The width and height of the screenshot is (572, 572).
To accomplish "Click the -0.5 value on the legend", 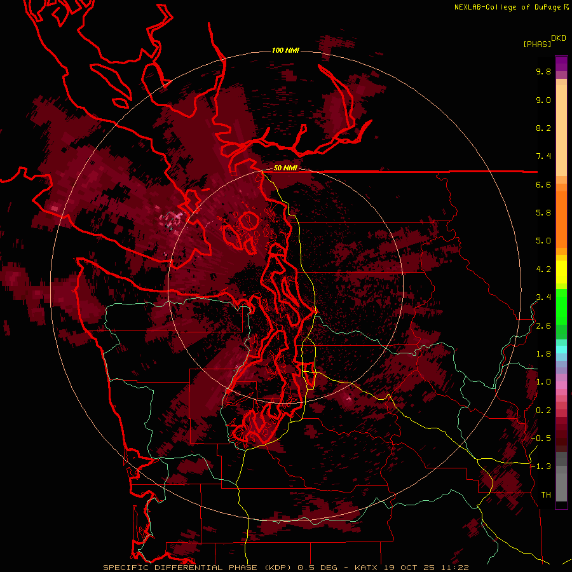I will click(x=541, y=439).
